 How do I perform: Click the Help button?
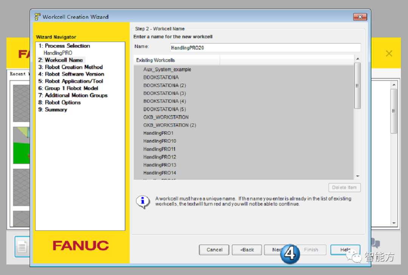[345, 250]
